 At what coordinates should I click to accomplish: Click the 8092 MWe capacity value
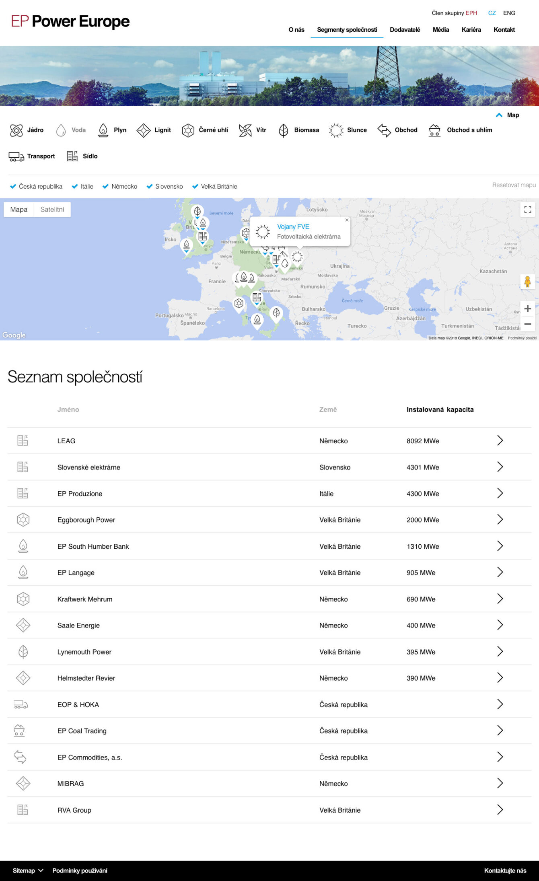click(423, 441)
